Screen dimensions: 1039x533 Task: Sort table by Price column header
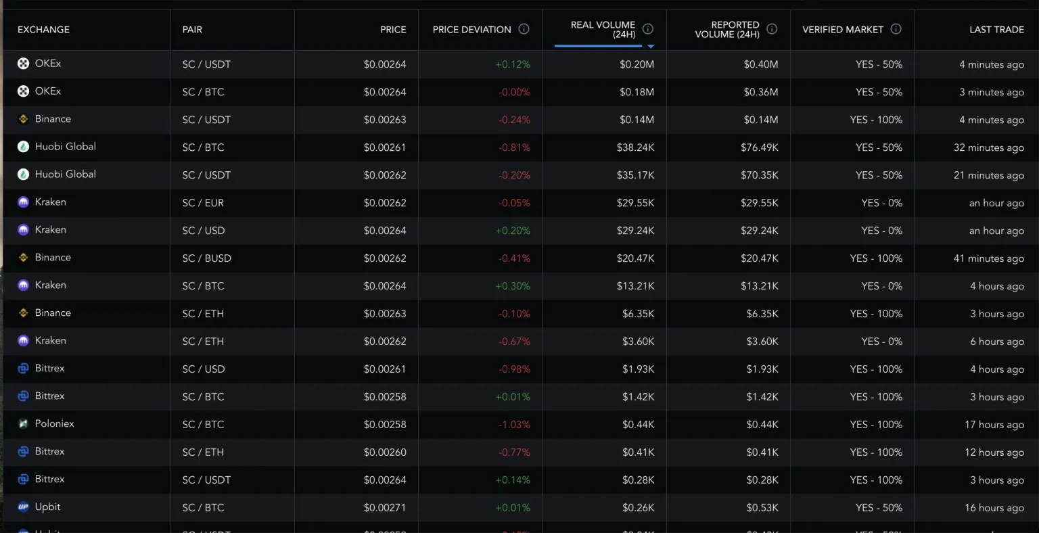click(393, 30)
